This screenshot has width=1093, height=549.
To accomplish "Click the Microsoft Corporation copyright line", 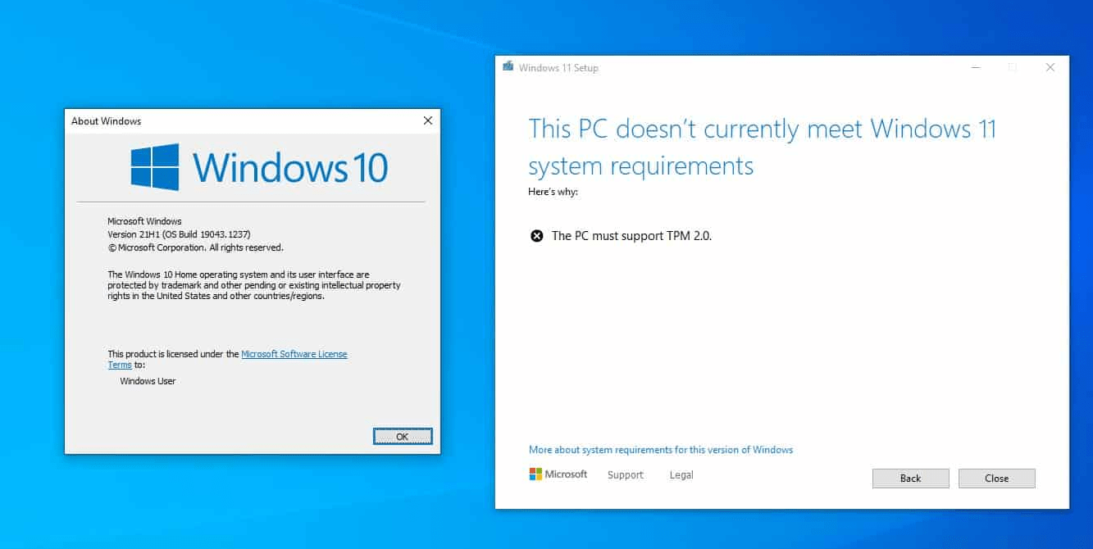I will [x=195, y=247].
